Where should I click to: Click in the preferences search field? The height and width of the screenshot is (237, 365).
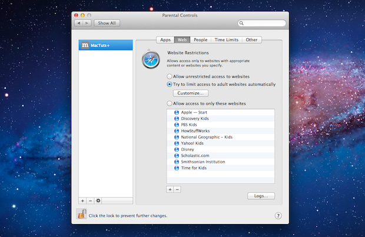click(x=261, y=23)
